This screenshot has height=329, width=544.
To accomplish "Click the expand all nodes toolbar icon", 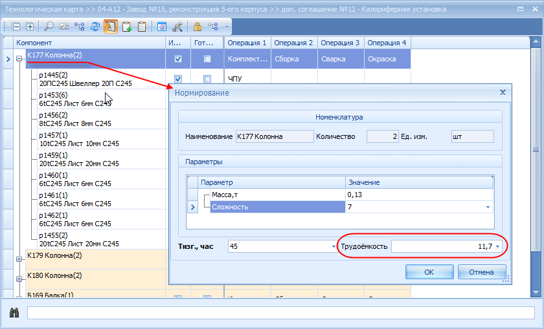I will tap(30, 27).
